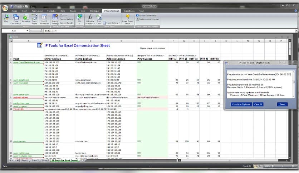This screenshot has height=173, width=299.
Task: Open the Calculate Selection function tool
Action: coord(90,19)
